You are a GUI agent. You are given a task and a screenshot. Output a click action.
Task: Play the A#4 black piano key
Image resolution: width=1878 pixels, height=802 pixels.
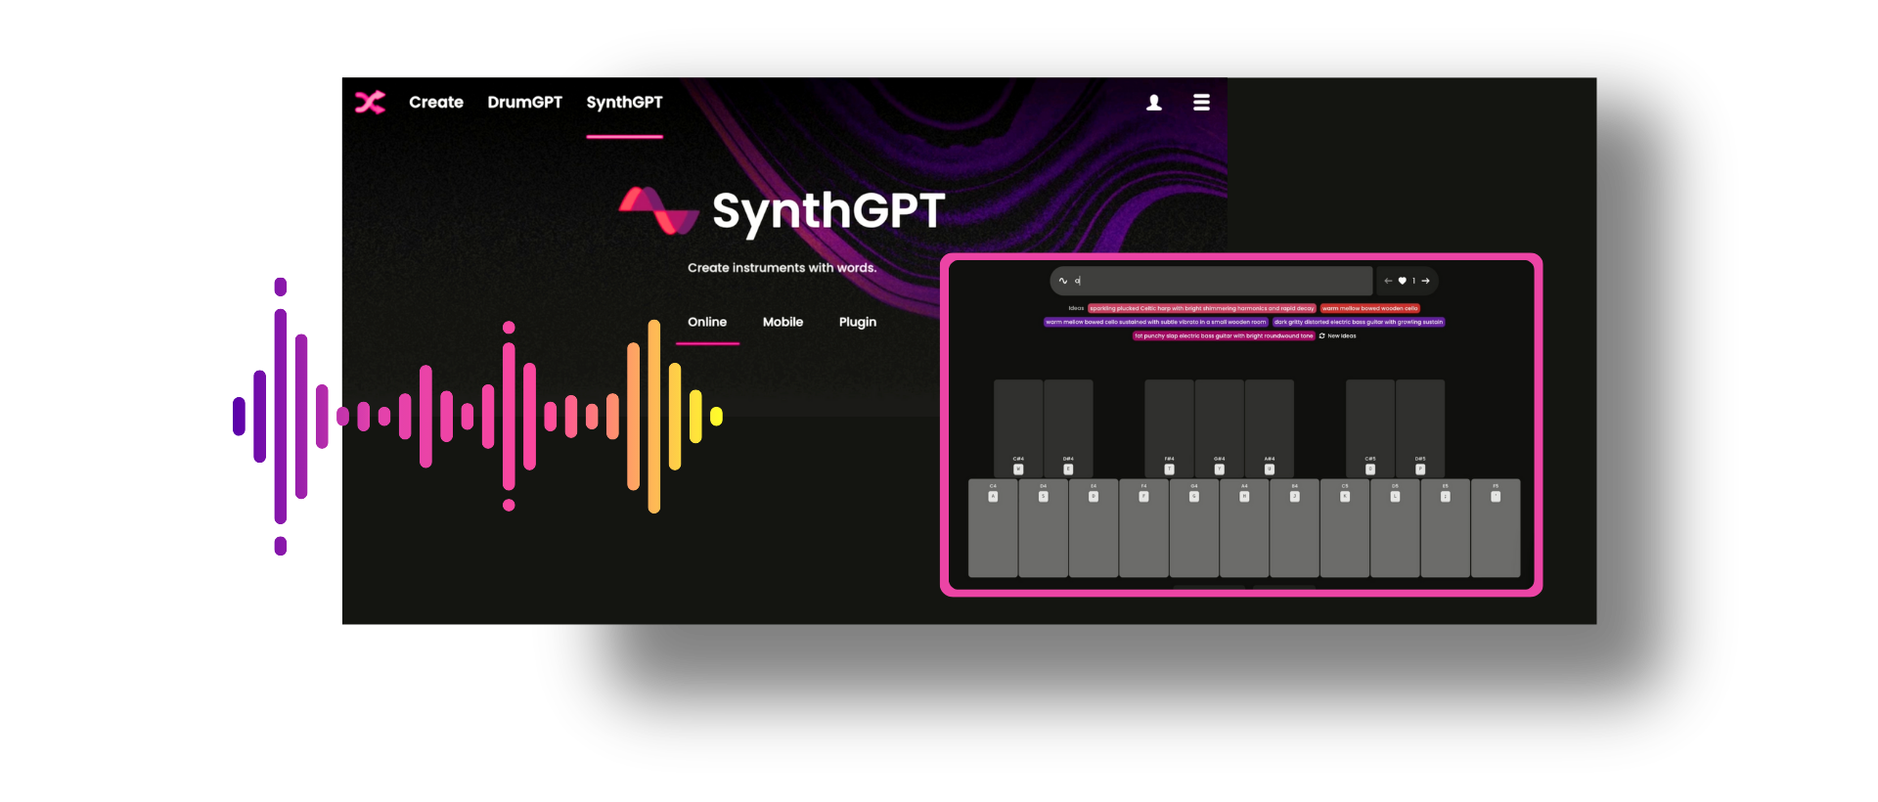pos(1270,428)
